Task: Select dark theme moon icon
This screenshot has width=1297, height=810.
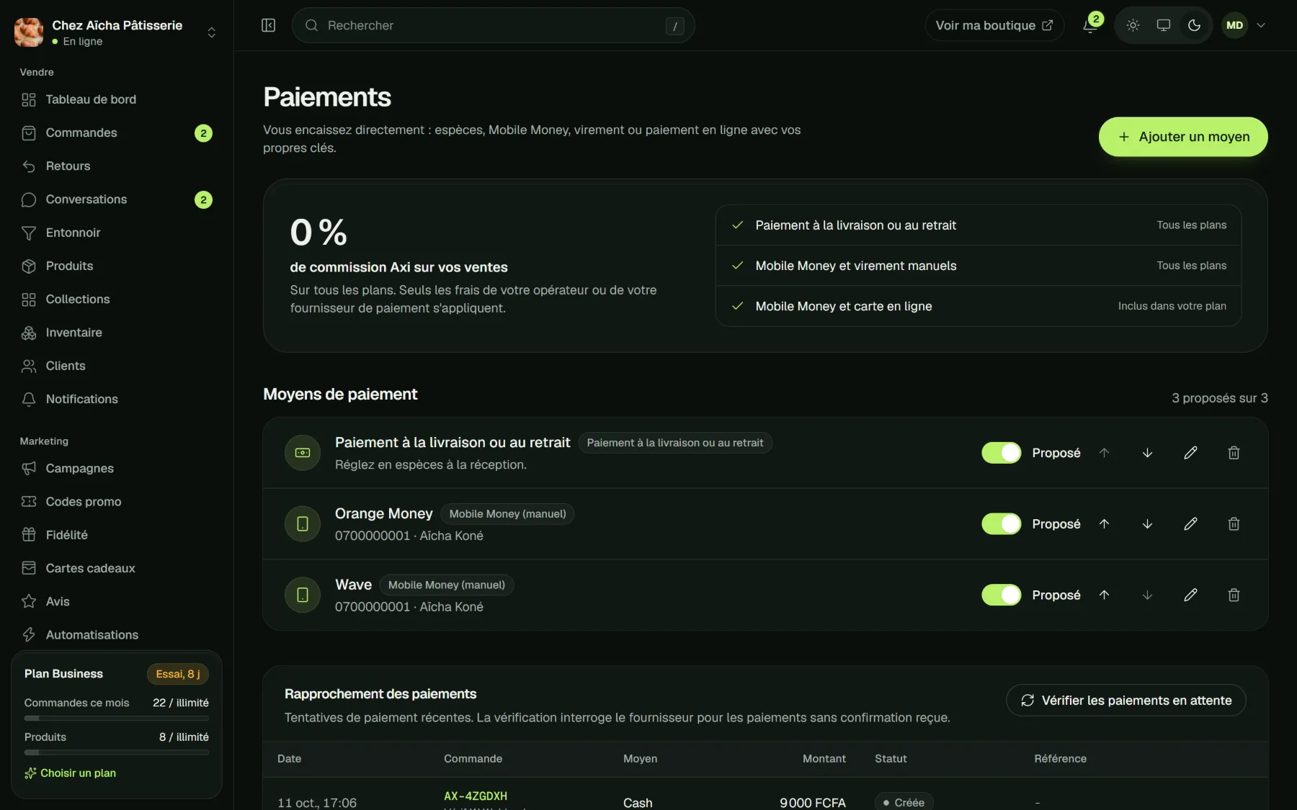Action: (1194, 25)
